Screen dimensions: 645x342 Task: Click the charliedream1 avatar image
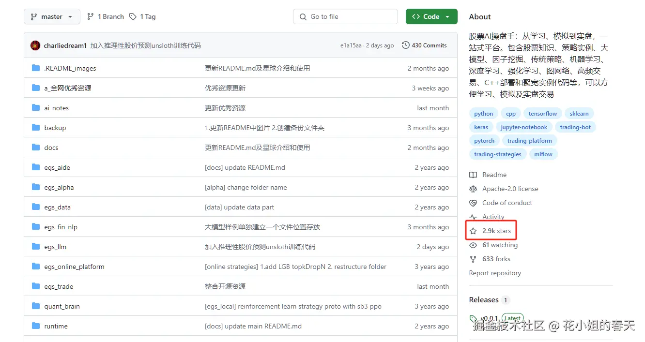click(x=35, y=45)
